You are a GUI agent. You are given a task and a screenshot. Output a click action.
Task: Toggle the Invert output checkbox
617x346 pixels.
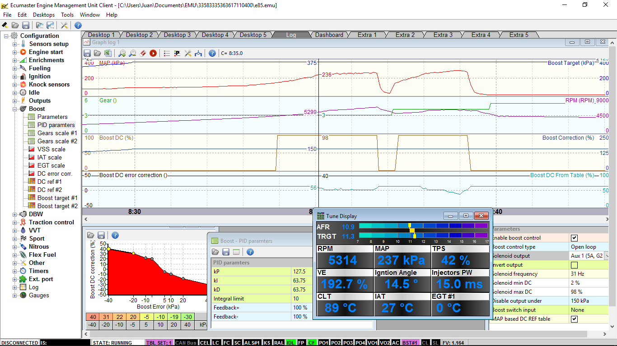[574, 265]
